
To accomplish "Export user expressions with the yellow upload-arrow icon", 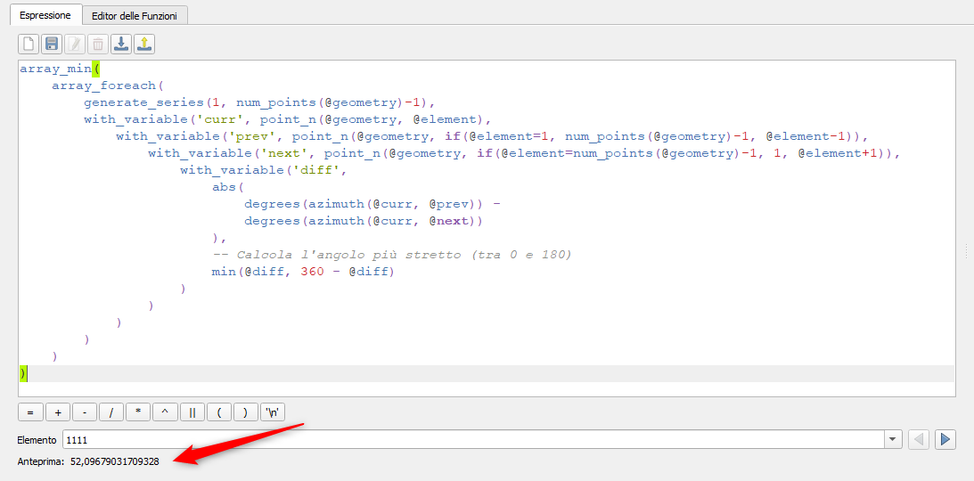I will click(144, 44).
